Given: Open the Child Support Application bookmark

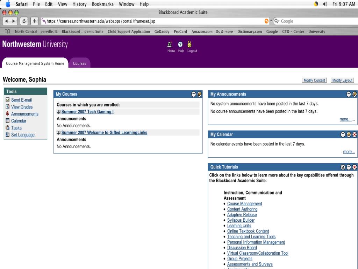Looking at the screenshot, I should click(129, 32).
